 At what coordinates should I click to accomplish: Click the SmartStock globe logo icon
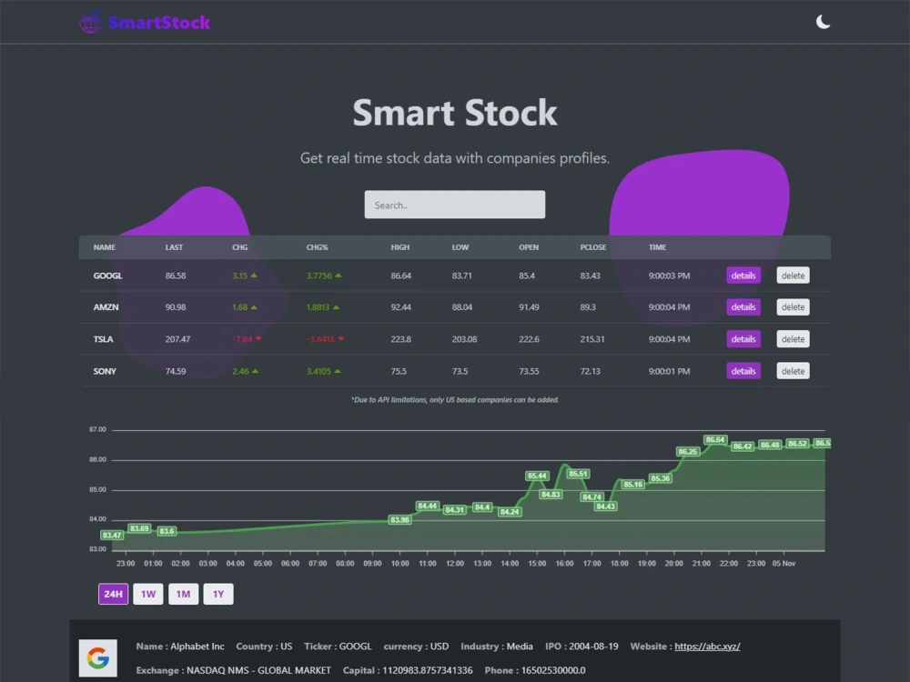pos(90,22)
